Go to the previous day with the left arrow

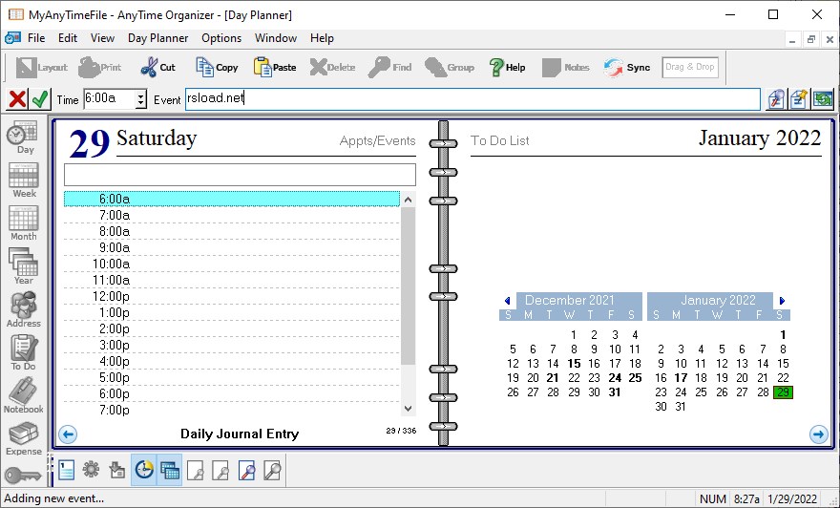68,434
